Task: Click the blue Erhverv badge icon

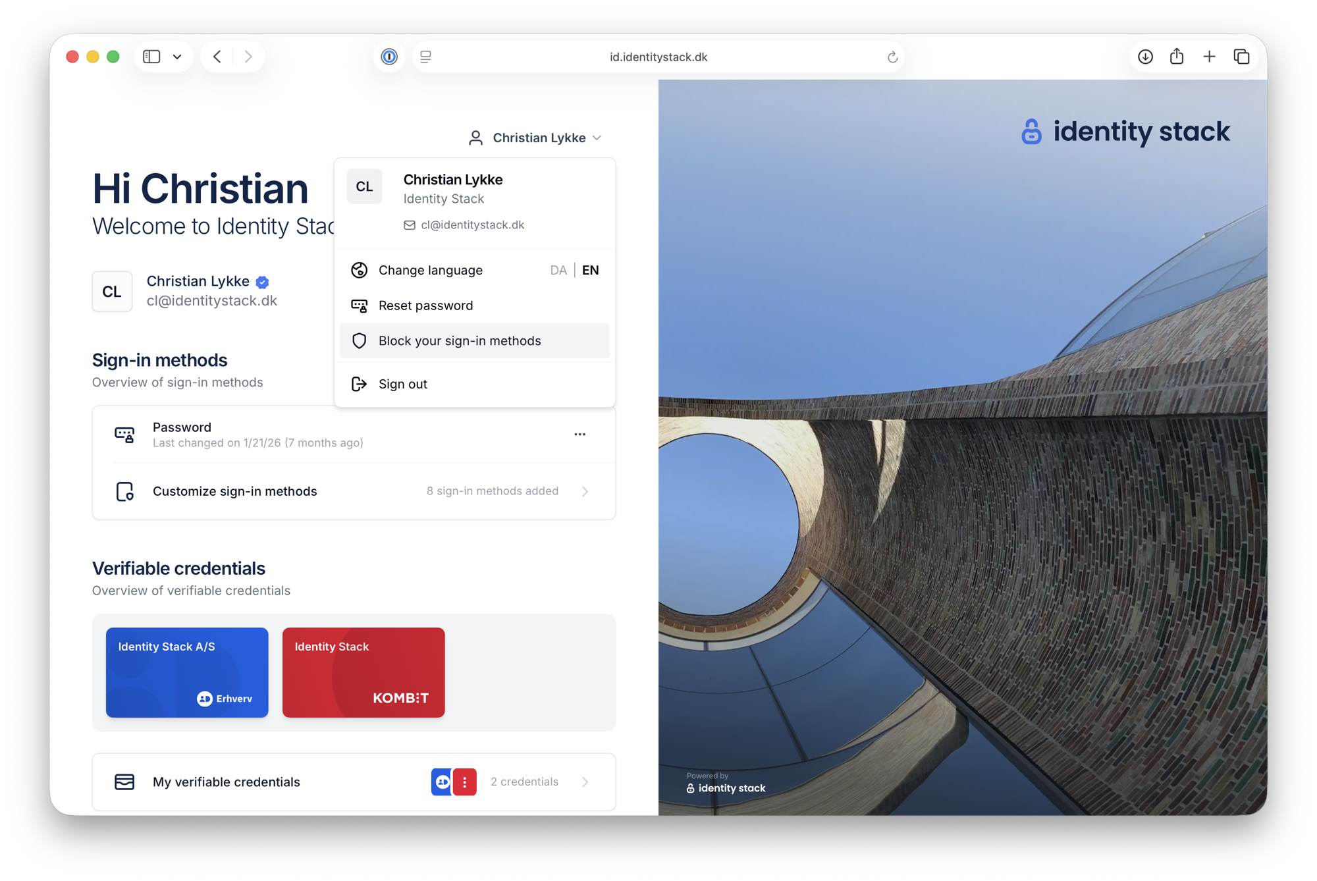Action: pos(442,782)
